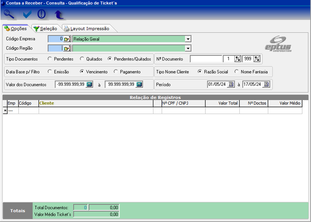Image resolution: width=311 pixels, height=222 pixels.
Task: Expand the Relação Geral company dropdown
Action: [x=188, y=39]
